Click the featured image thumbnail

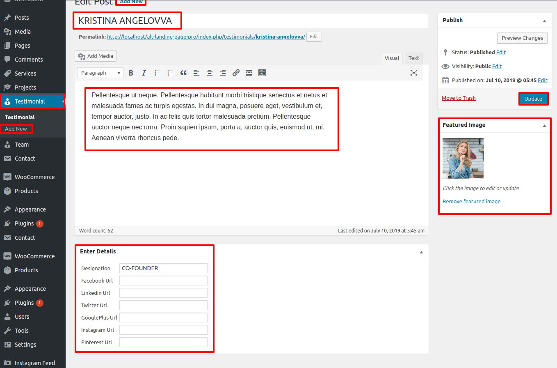click(463, 158)
